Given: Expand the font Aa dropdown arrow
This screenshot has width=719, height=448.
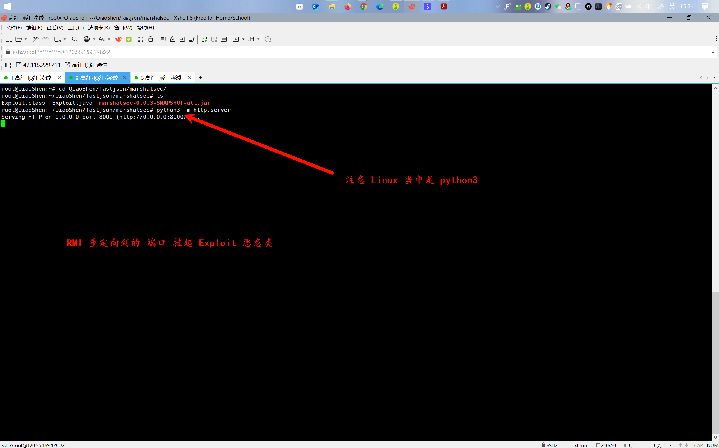Looking at the screenshot, I should point(109,39).
